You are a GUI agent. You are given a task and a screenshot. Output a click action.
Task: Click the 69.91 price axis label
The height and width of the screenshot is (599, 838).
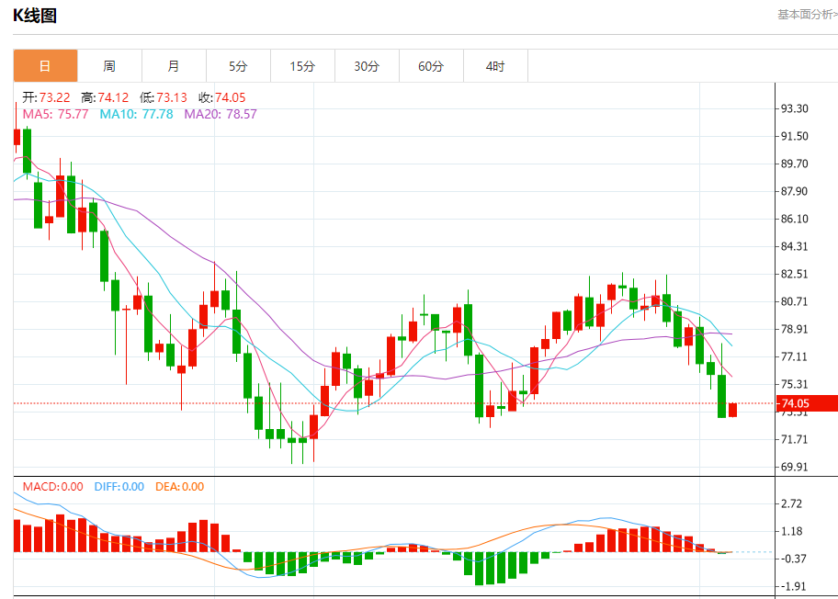pyautogui.click(x=794, y=467)
